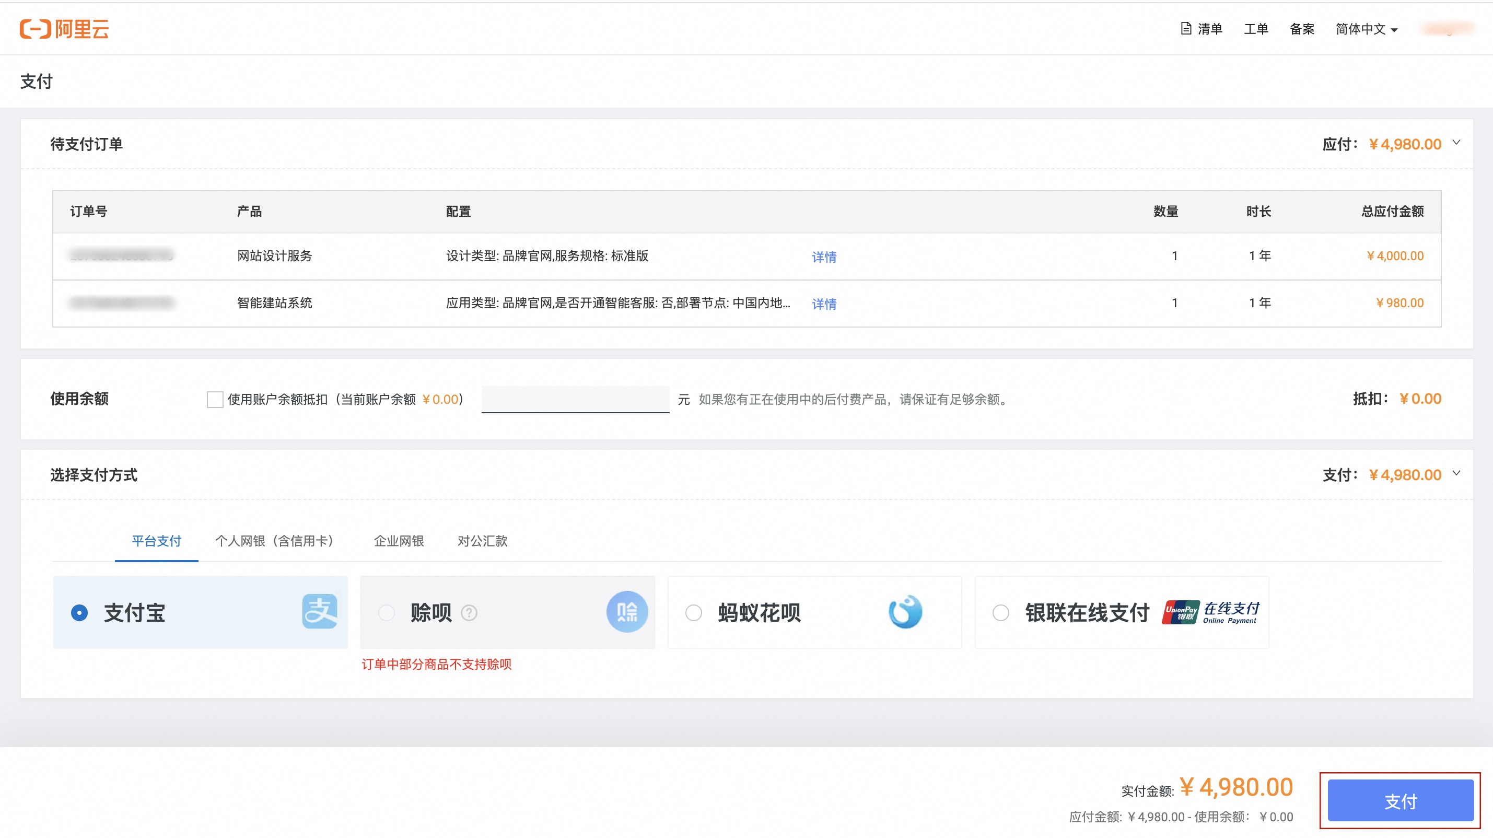Click the ¥4,000.00 amount cell
Viewport: 1493px width, 838px height.
[1395, 255]
